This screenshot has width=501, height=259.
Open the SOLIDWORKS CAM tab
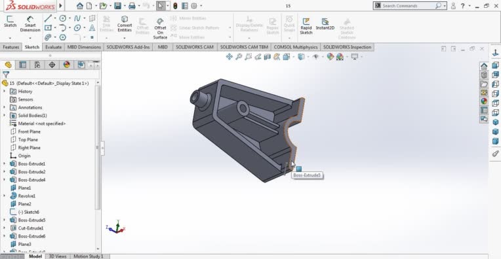195,47
